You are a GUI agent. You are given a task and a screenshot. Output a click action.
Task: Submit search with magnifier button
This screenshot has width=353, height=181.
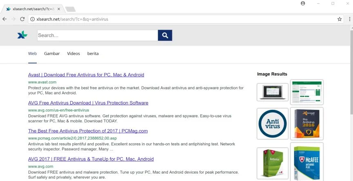pyautogui.click(x=165, y=35)
